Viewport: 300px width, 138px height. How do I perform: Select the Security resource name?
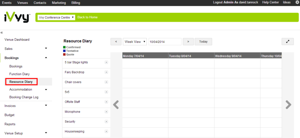(70, 121)
